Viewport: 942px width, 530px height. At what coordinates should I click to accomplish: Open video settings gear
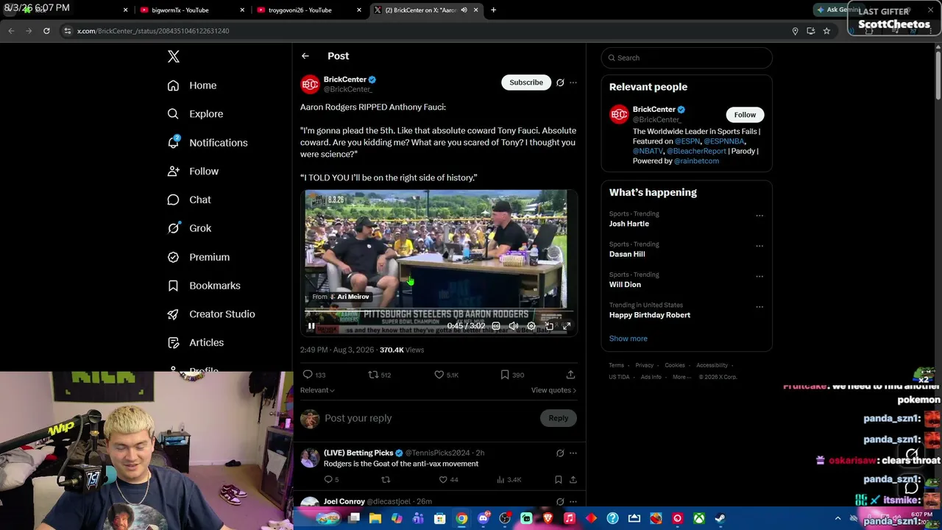[x=531, y=326]
